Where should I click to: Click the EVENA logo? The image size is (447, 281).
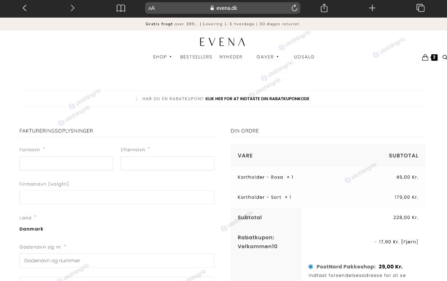point(222,42)
